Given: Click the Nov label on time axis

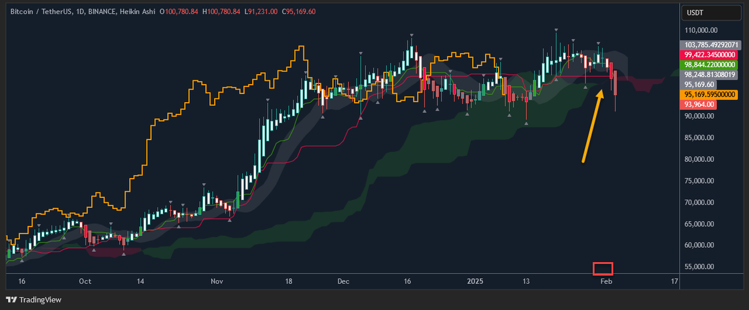Looking at the screenshot, I should coord(217,281).
